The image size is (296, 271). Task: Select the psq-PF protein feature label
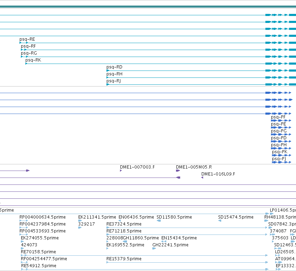point(278,117)
